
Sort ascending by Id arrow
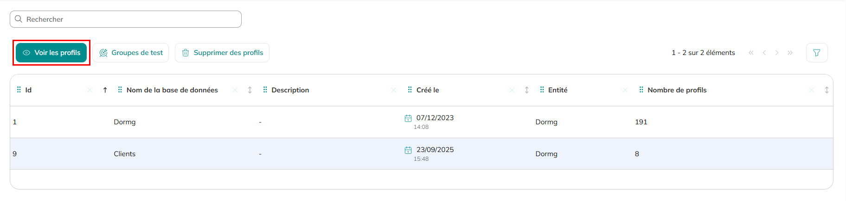click(x=105, y=90)
